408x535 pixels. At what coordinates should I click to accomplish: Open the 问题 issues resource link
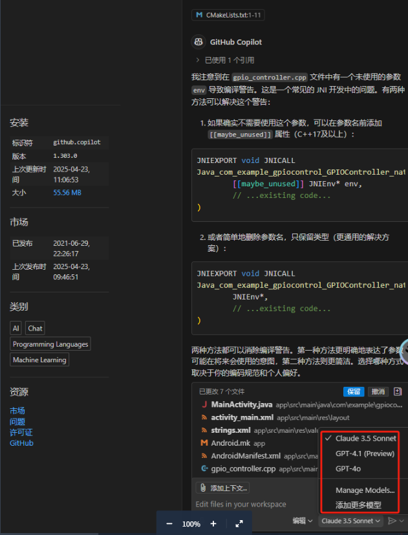[17, 421]
